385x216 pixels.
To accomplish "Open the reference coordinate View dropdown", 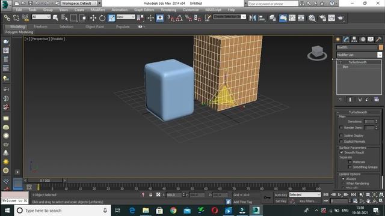I will click(126, 17).
